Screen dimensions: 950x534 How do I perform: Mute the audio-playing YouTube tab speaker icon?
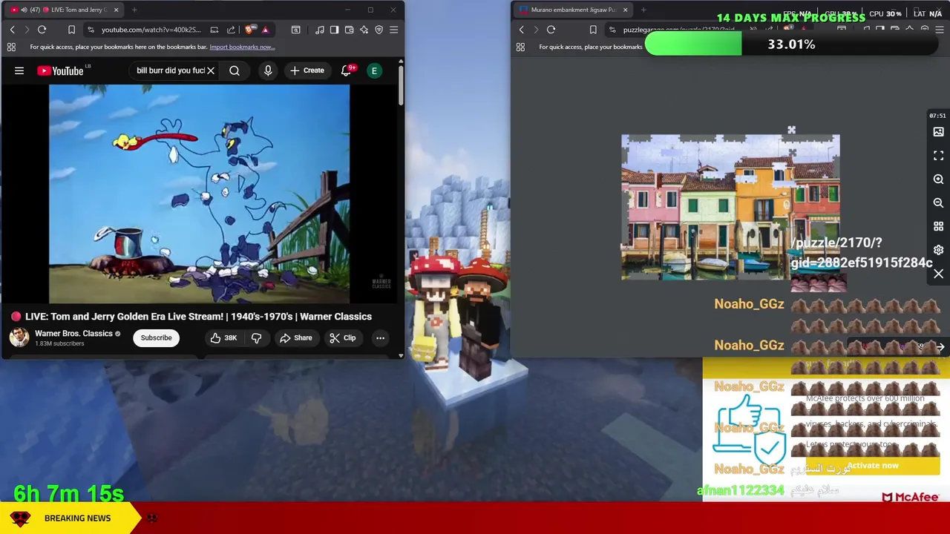click(24, 10)
